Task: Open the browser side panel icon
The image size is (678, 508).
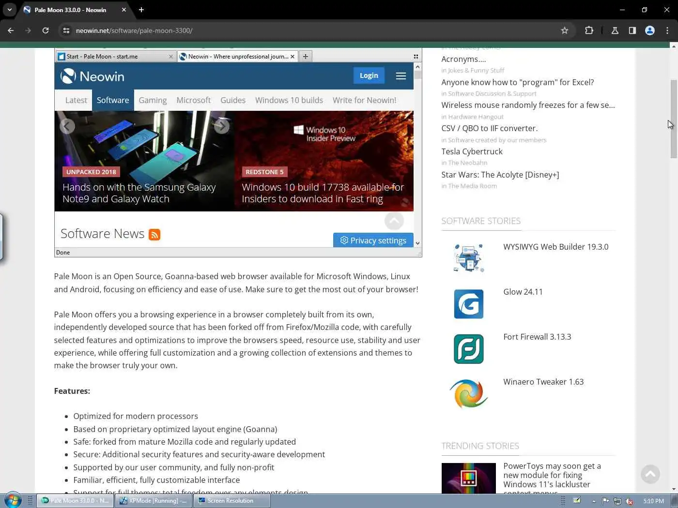Action: 632,30
